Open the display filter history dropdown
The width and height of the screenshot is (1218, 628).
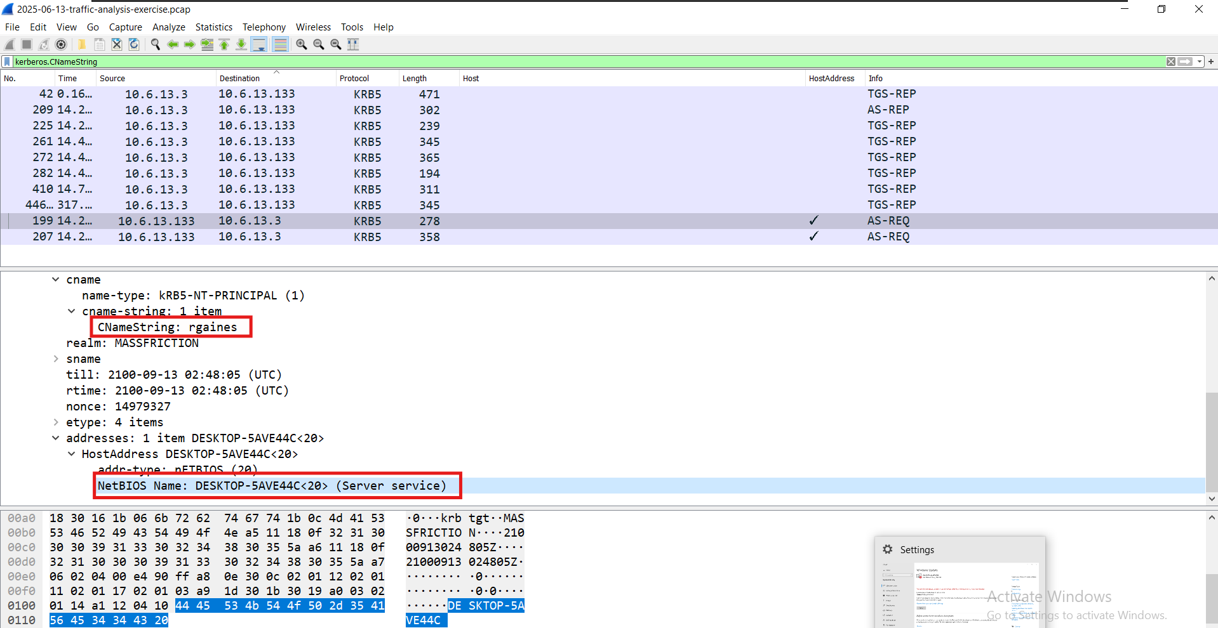click(1200, 62)
